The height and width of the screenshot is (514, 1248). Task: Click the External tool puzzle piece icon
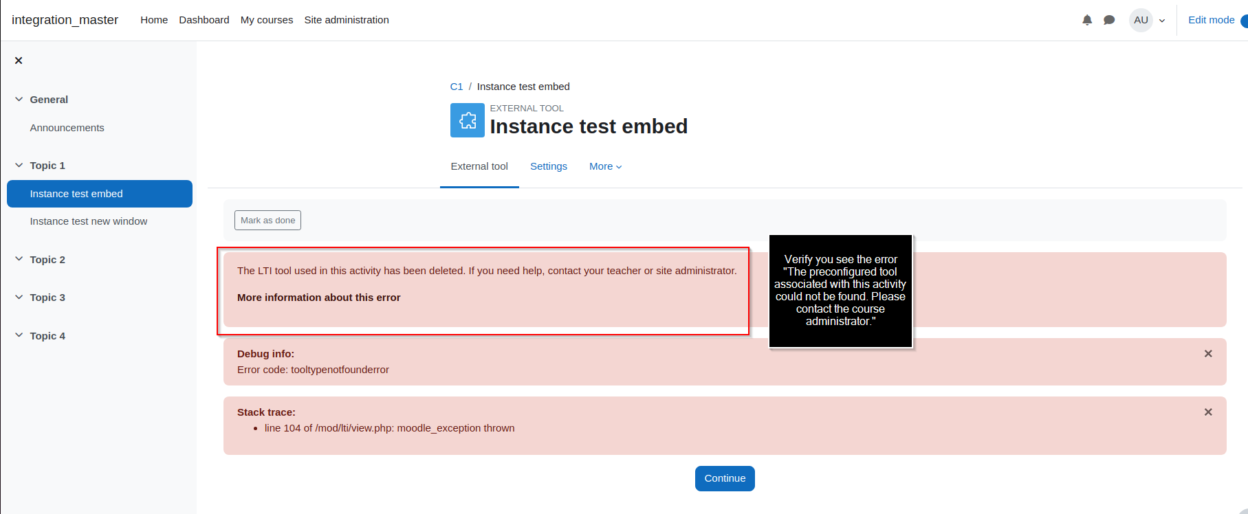[x=468, y=120]
